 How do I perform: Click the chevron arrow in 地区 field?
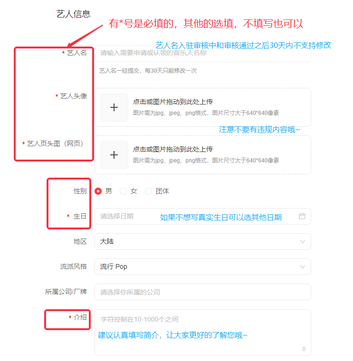303,242
